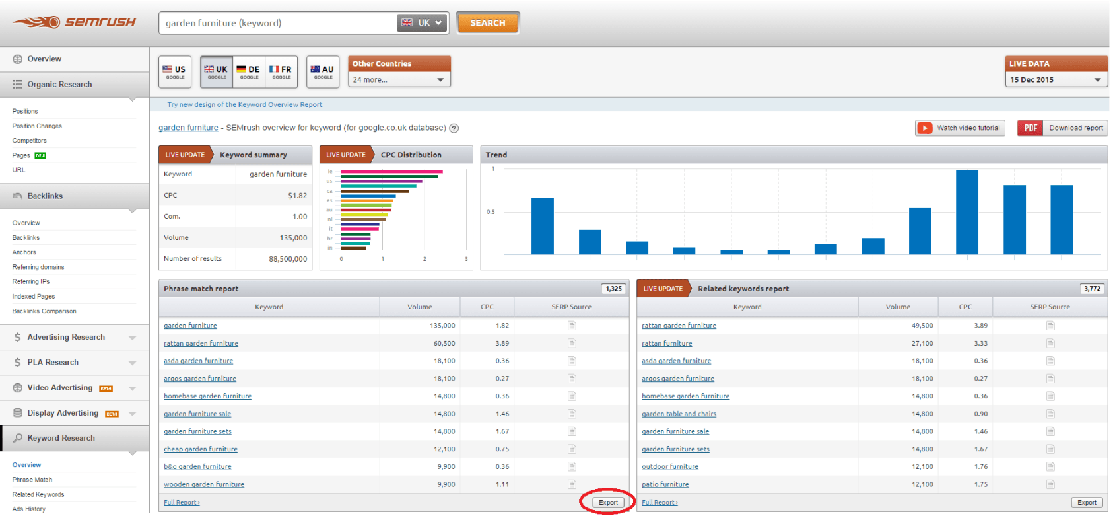Click the help question mark icon beside the overview title

pos(454,128)
